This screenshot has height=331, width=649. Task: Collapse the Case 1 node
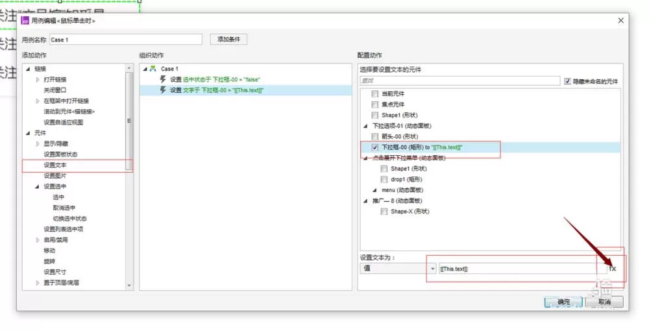pos(145,69)
